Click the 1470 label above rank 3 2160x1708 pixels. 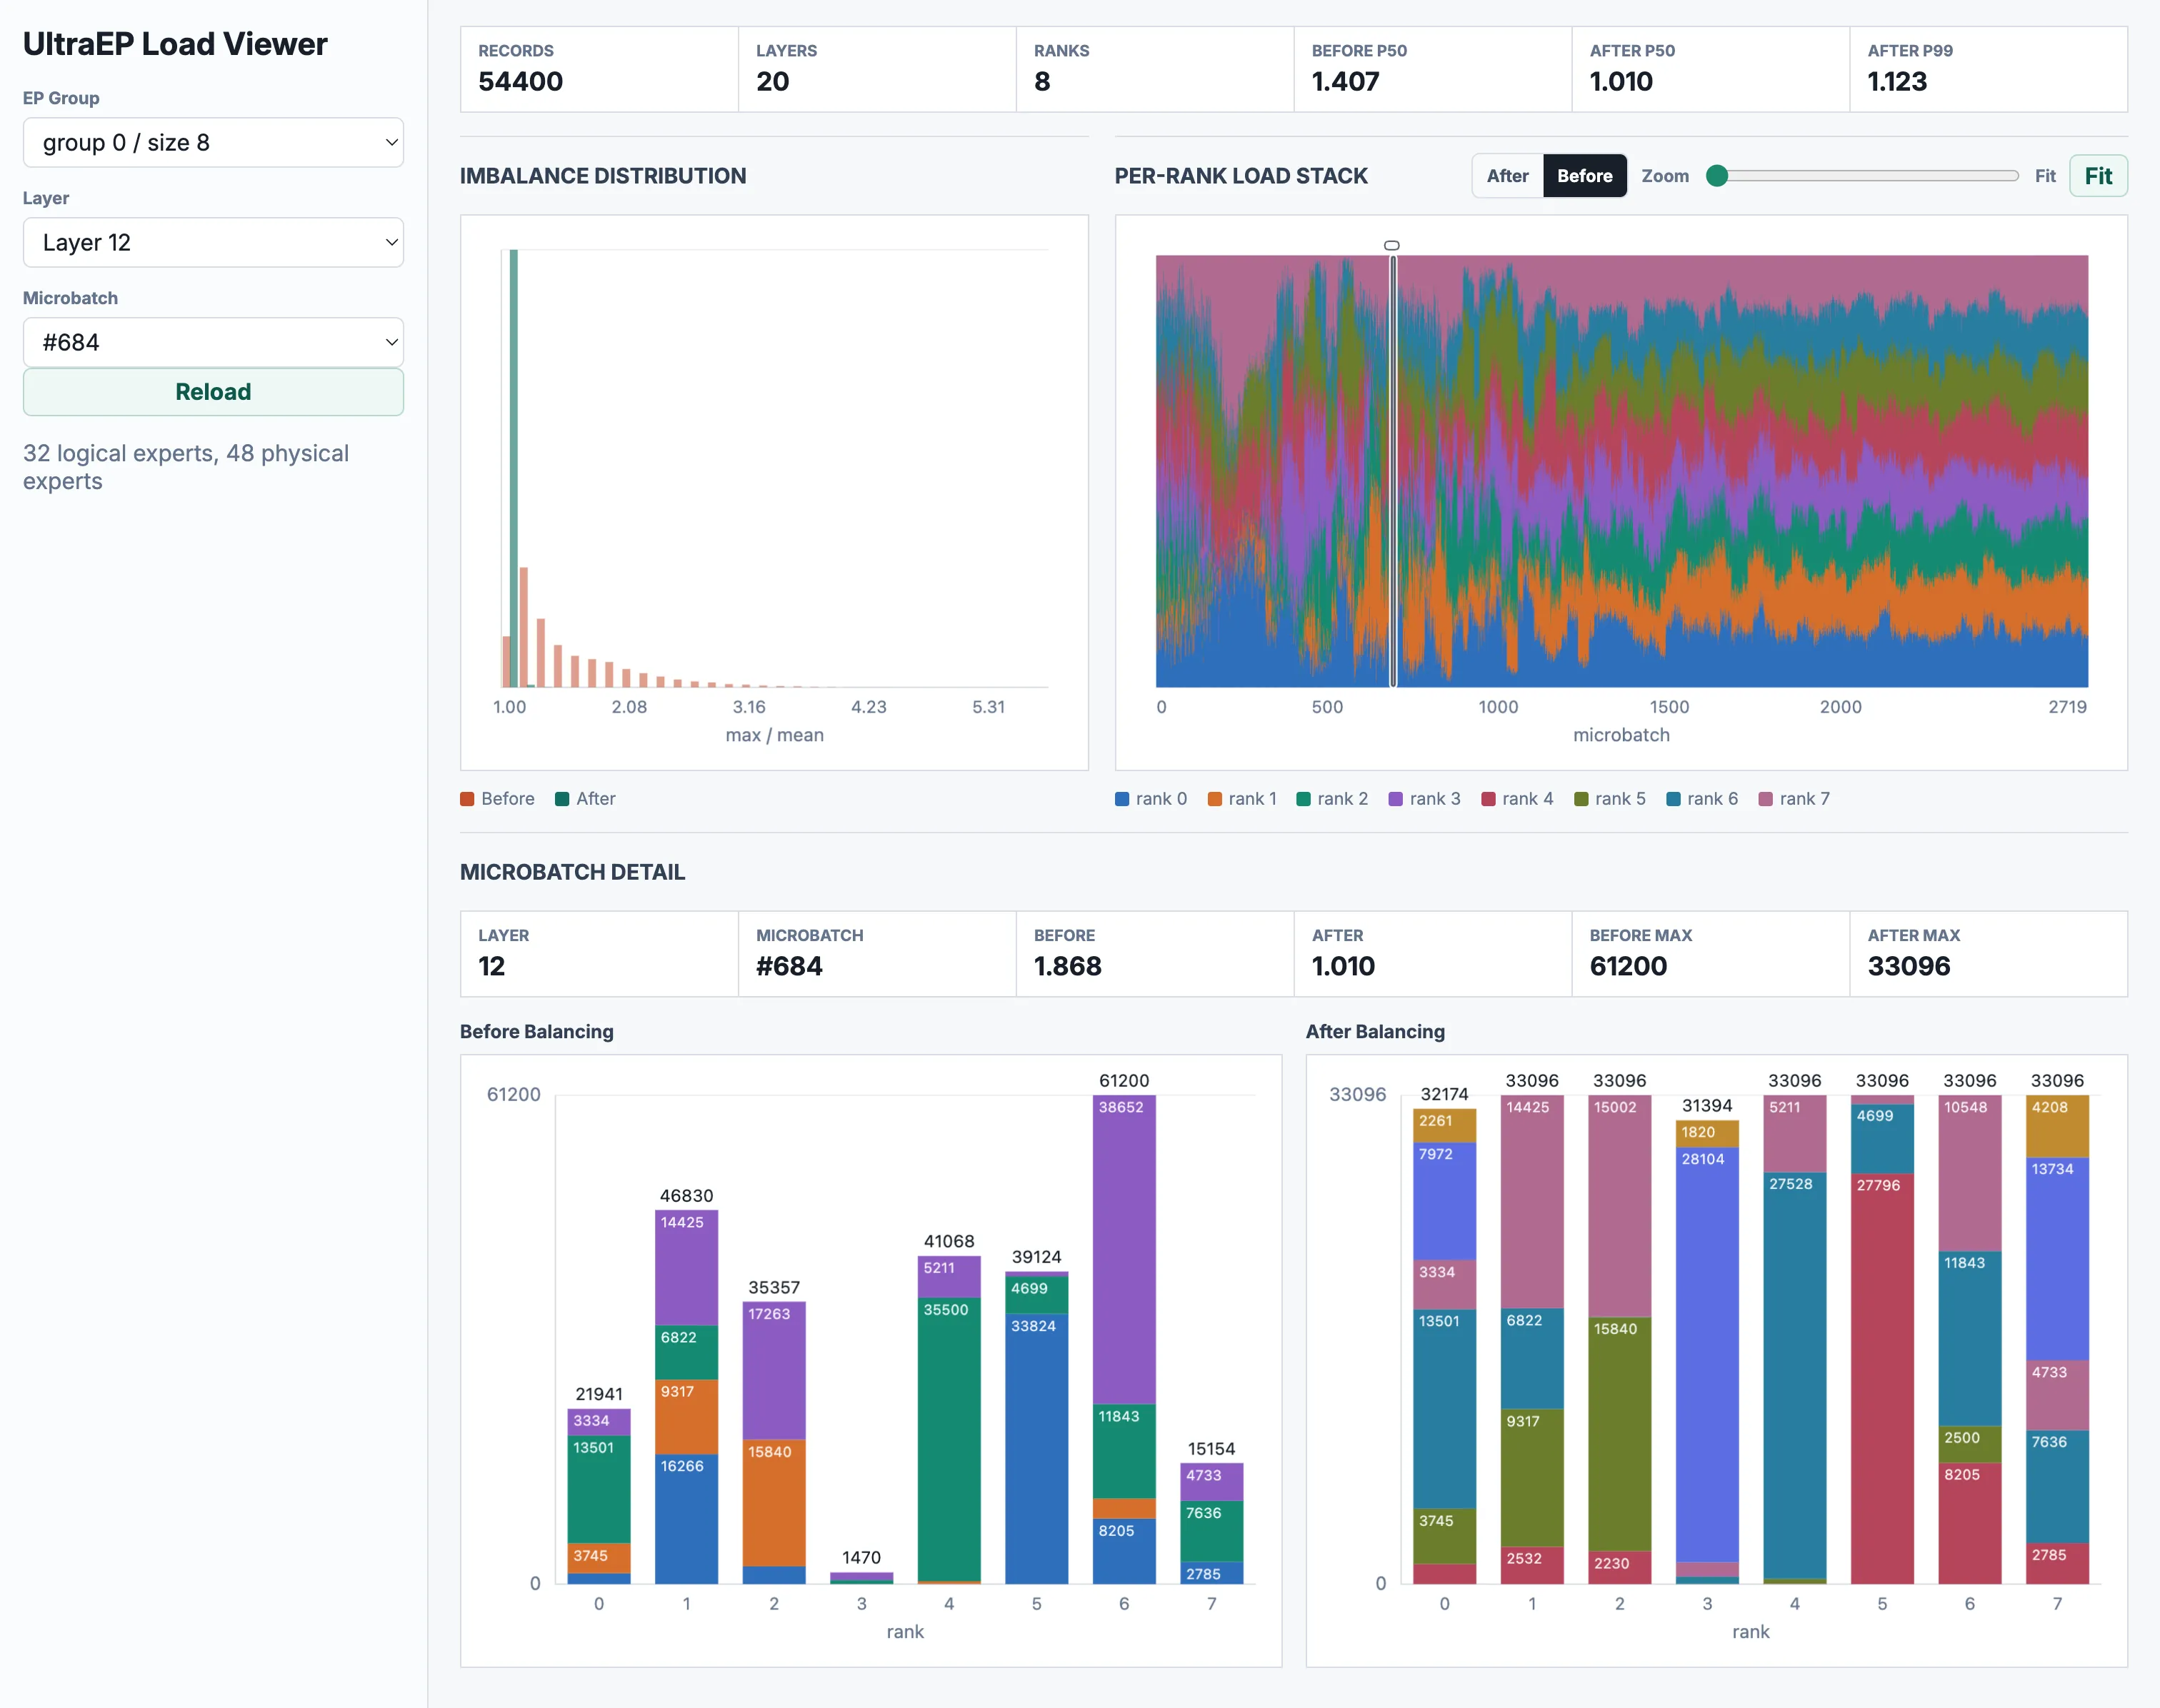(x=861, y=1558)
